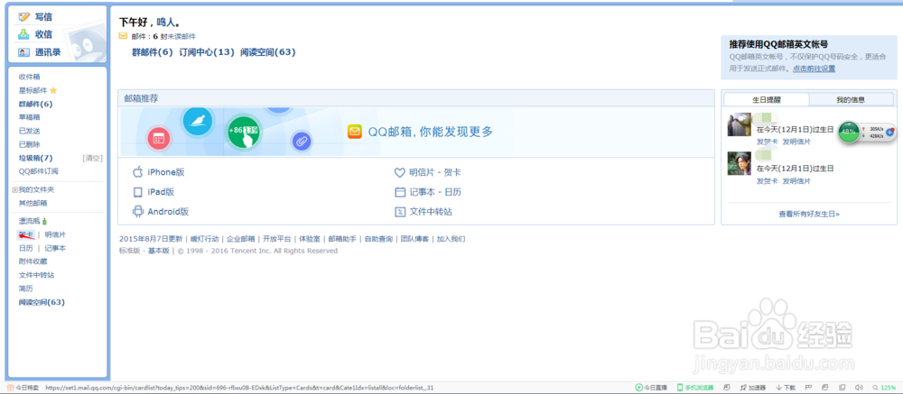903x394 pixels.
Task: Click the 通讯录 contact card icon
Action: [23, 52]
